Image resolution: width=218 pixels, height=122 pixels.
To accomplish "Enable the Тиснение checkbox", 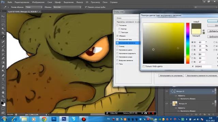I will tap(118, 25).
